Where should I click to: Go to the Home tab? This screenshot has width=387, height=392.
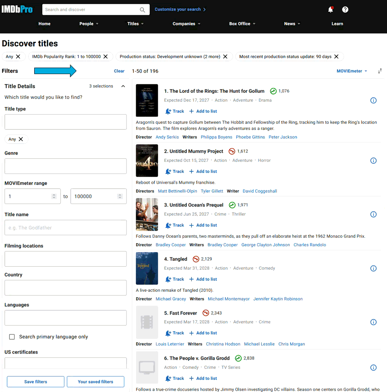tap(44, 24)
